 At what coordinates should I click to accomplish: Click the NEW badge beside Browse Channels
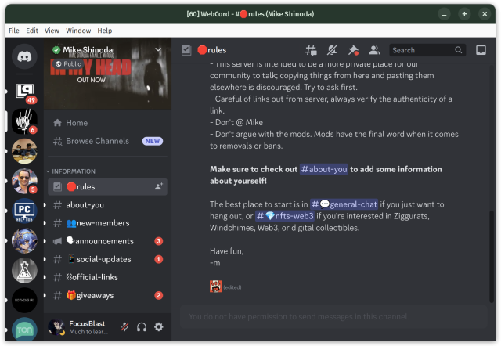(x=153, y=141)
